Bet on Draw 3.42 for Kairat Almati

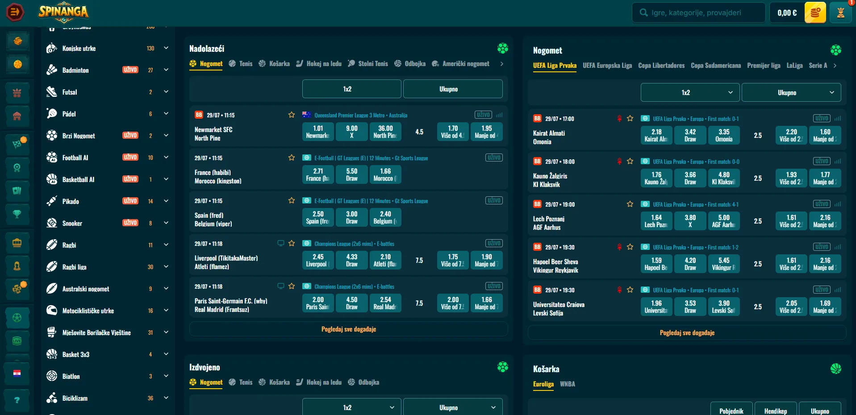(x=690, y=135)
